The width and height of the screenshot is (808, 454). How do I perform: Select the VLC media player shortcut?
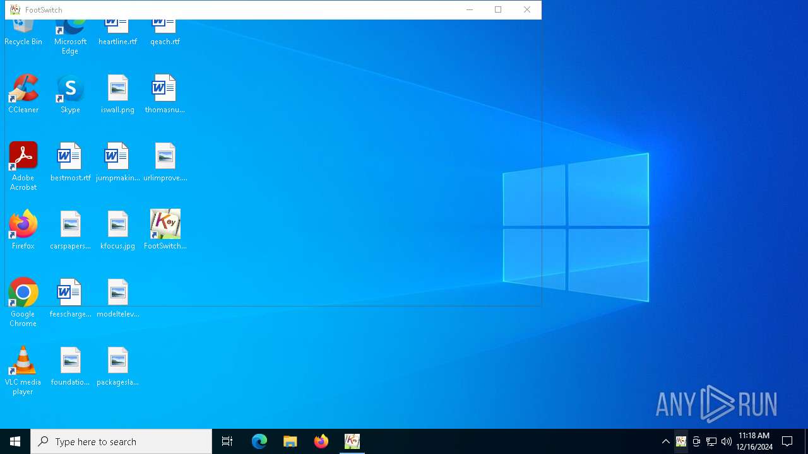click(x=23, y=371)
